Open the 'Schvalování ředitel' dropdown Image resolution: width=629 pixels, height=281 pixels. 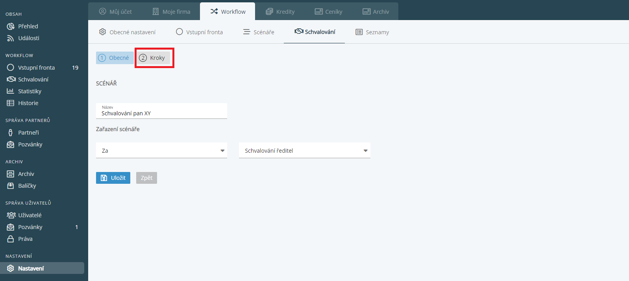304,151
